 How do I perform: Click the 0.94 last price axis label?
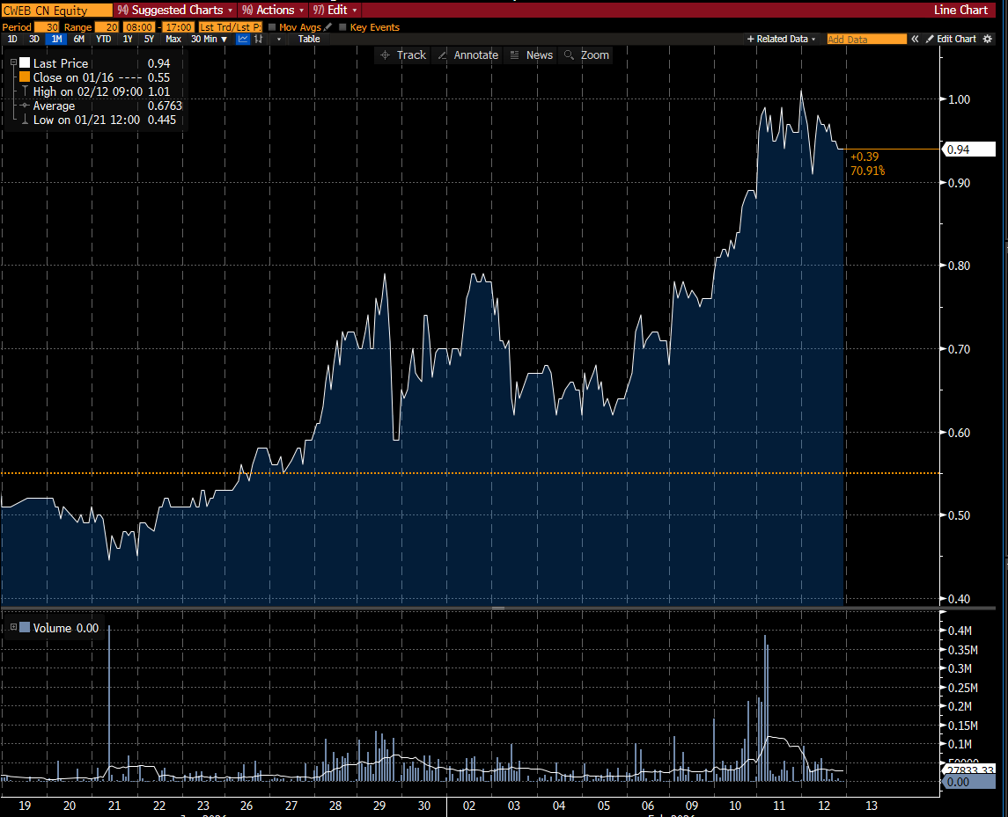click(968, 150)
